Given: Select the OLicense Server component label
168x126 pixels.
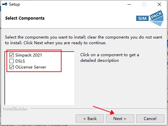Looking at the screenshot, I should point(31,67).
